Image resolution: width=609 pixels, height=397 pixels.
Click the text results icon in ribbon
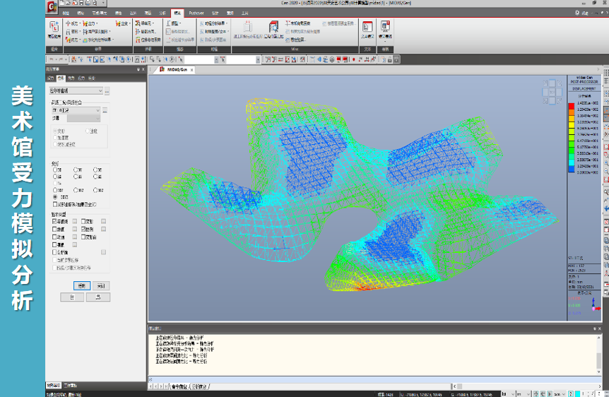click(367, 30)
